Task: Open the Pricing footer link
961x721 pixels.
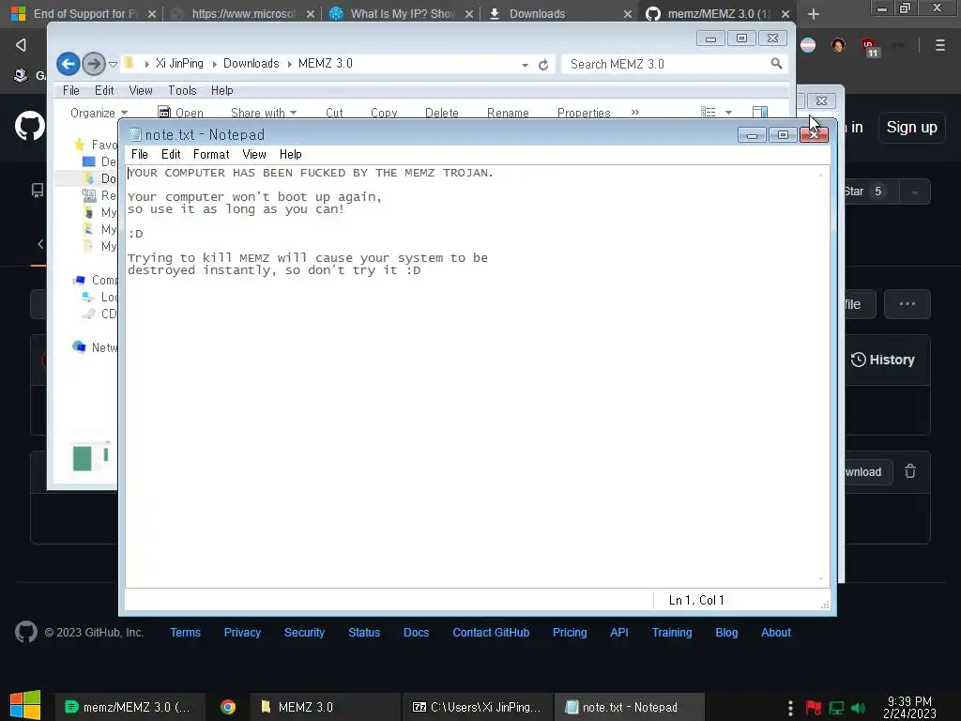Action: coord(570,633)
